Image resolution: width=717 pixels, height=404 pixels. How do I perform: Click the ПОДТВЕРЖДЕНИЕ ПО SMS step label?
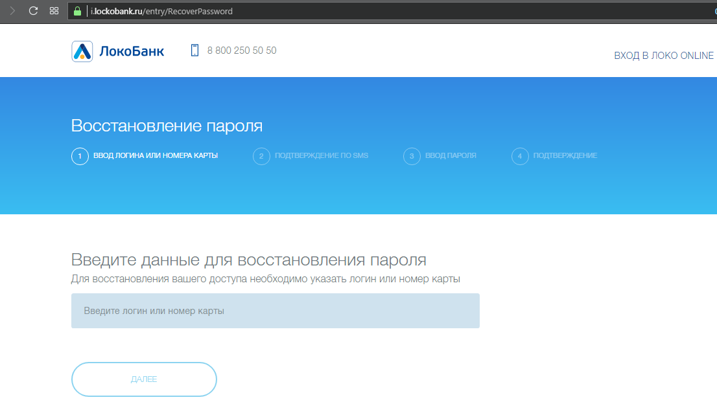click(x=322, y=156)
